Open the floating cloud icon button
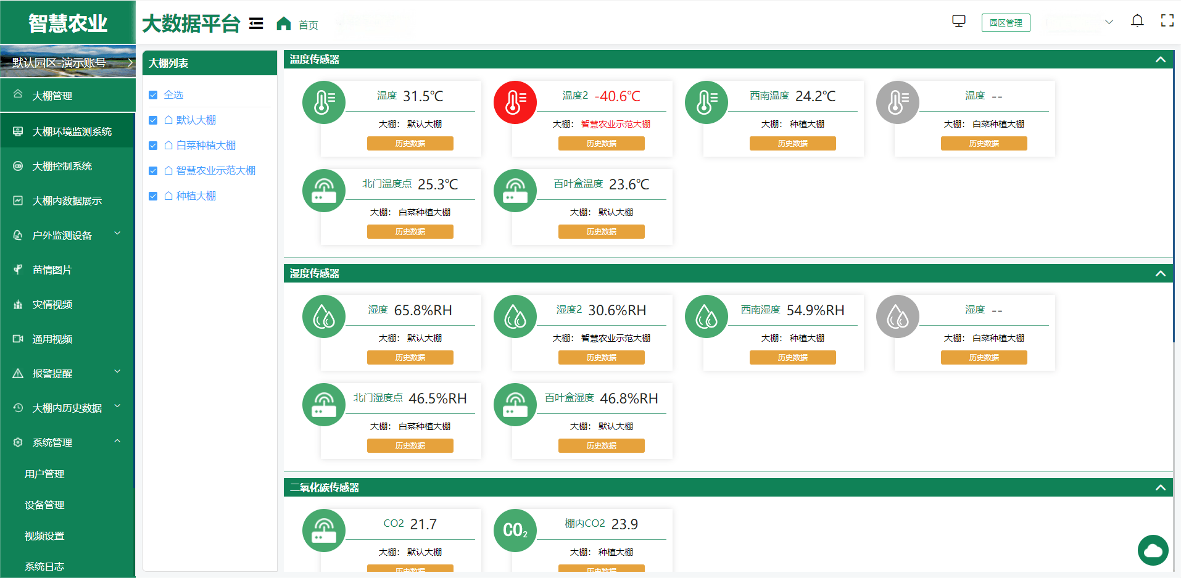This screenshot has width=1181, height=578. pyautogui.click(x=1153, y=550)
